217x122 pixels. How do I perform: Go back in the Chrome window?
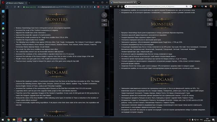(x=111, y=6)
